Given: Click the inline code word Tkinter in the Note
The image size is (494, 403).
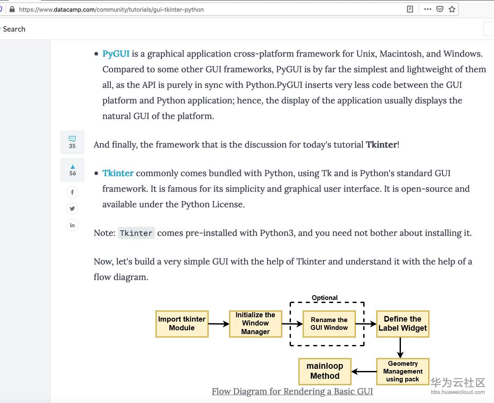Looking at the screenshot, I should pyautogui.click(x=136, y=233).
